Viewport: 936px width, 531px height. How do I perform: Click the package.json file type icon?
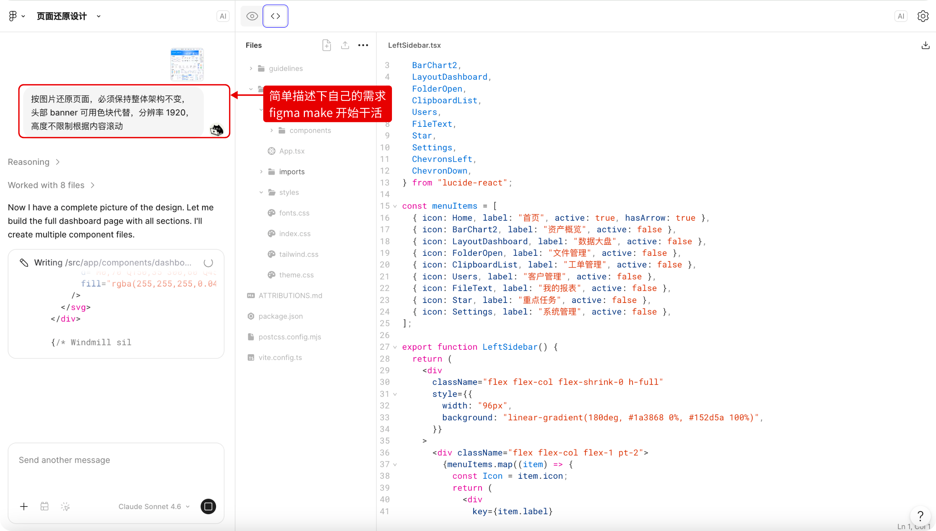coord(251,316)
